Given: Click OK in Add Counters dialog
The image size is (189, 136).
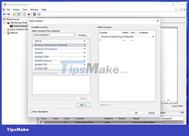Looking at the screenshot, I should click(x=136, y=113).
